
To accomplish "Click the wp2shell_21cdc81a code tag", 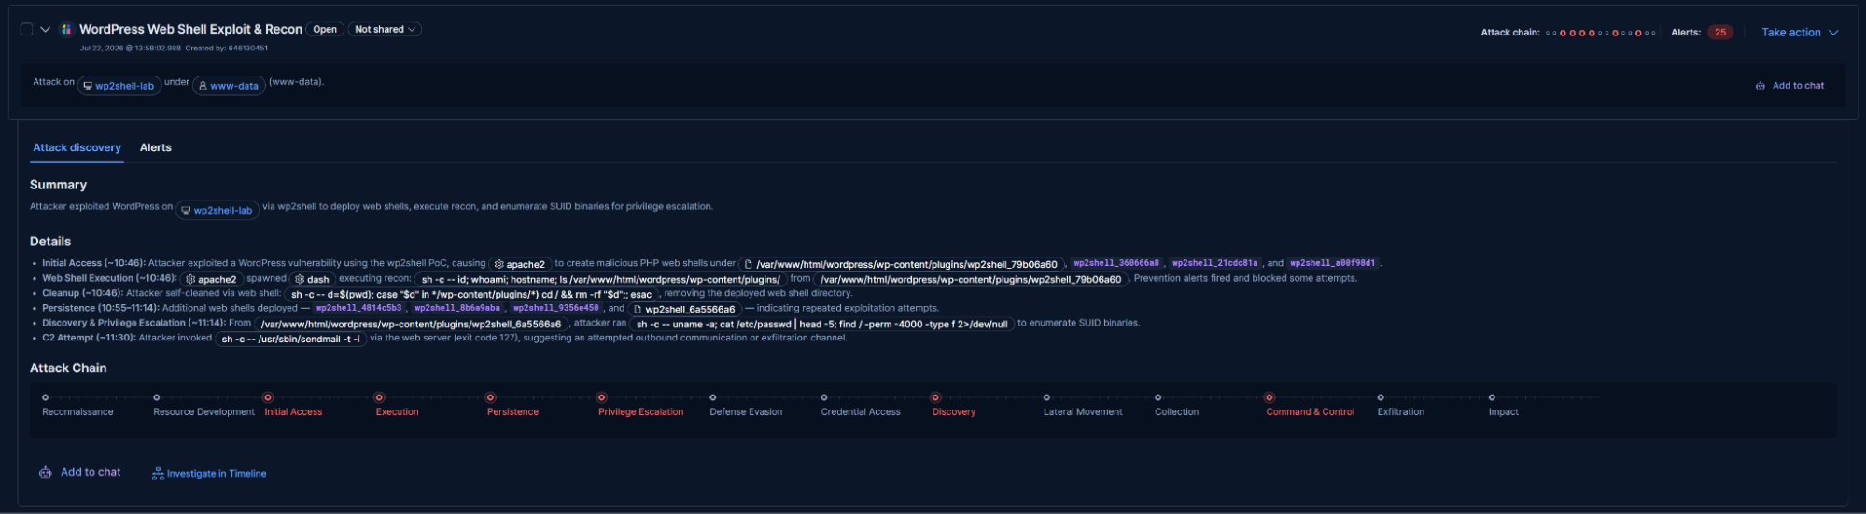I will click(1215, 263).
